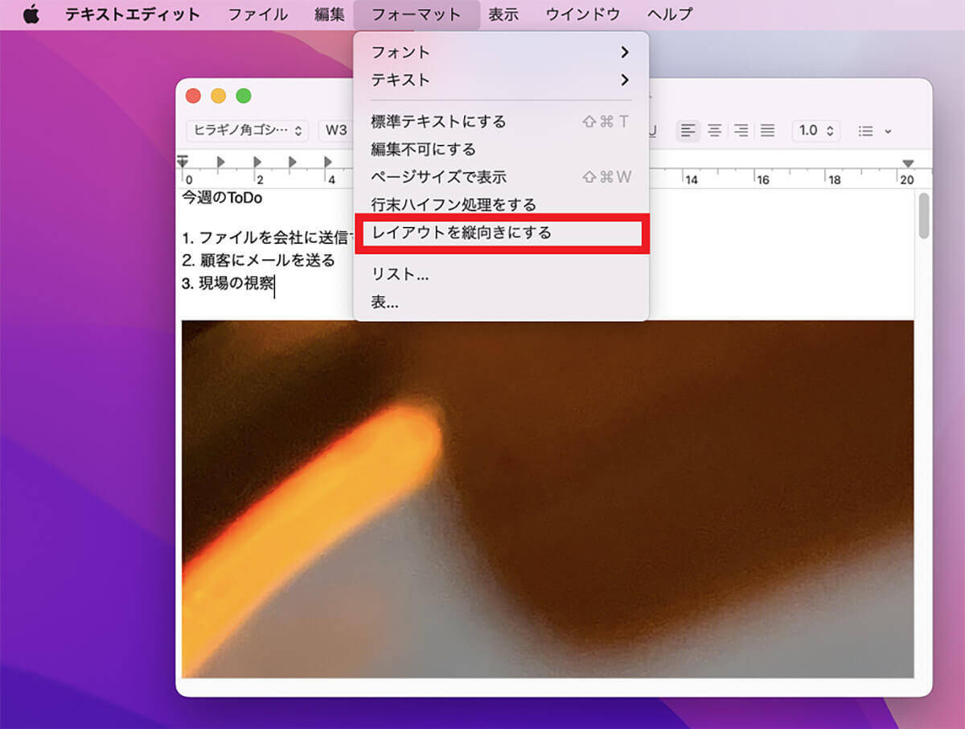Open the ヘルプ menu
Image resolution: width=965 pixels, height=729 pixels.
click(670, 14)
